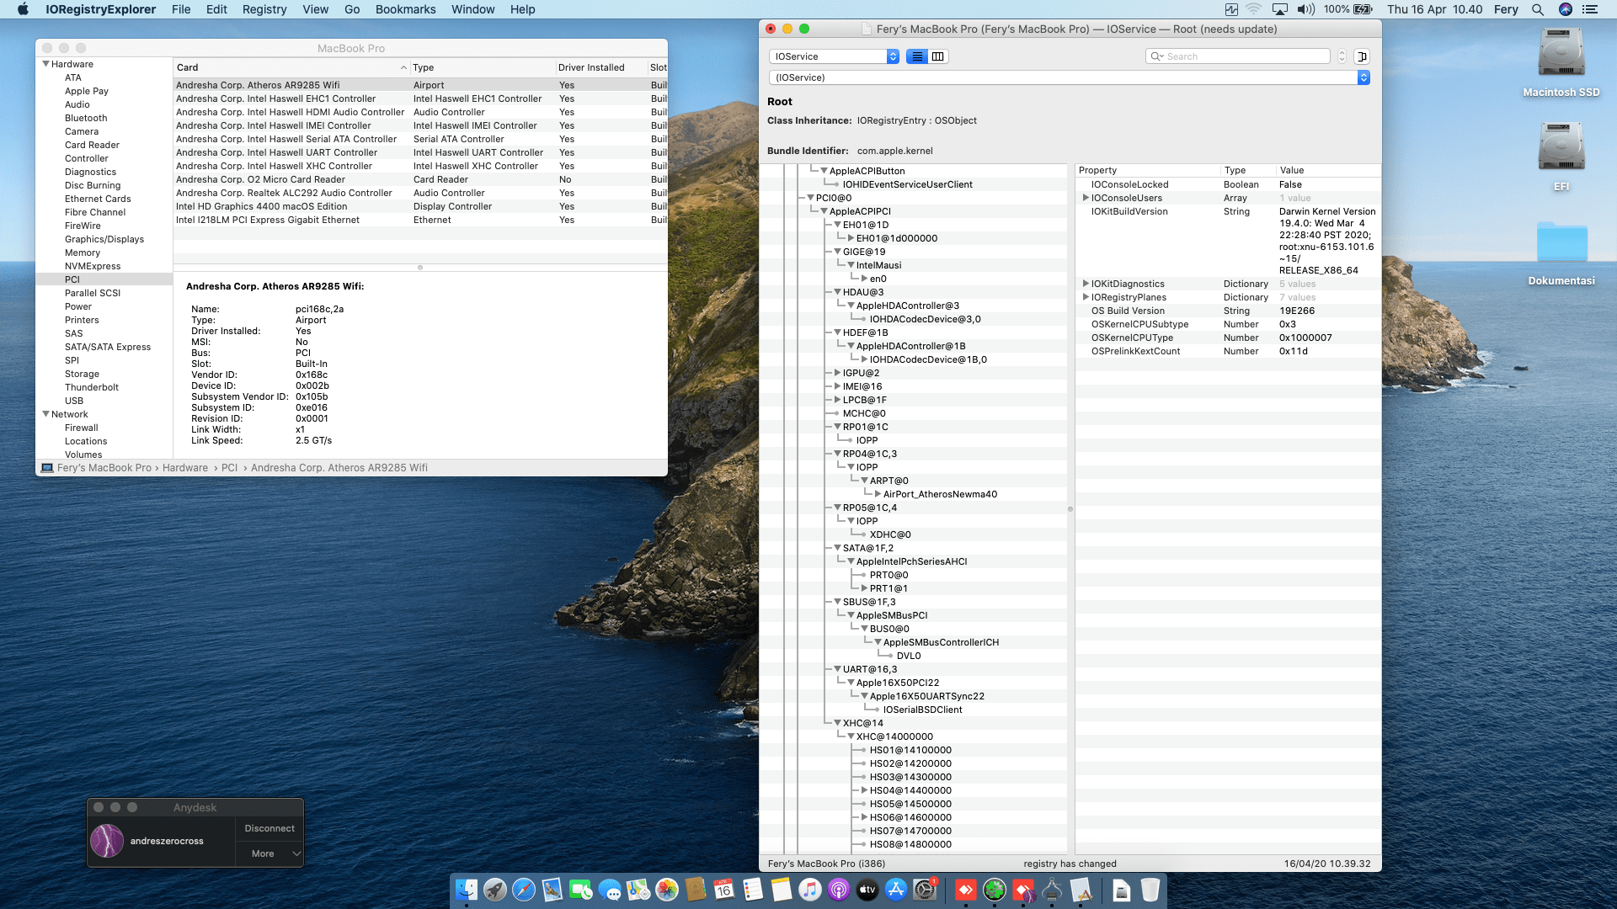Open the IOService plane dropdown
1617x909 pixels.
point(834,56)
